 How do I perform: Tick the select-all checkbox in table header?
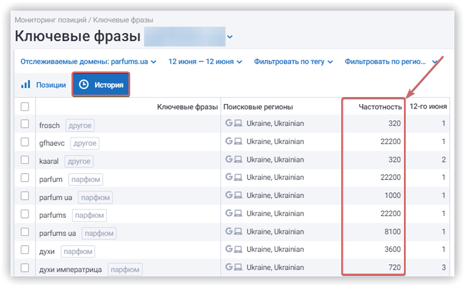pos(25,106)
